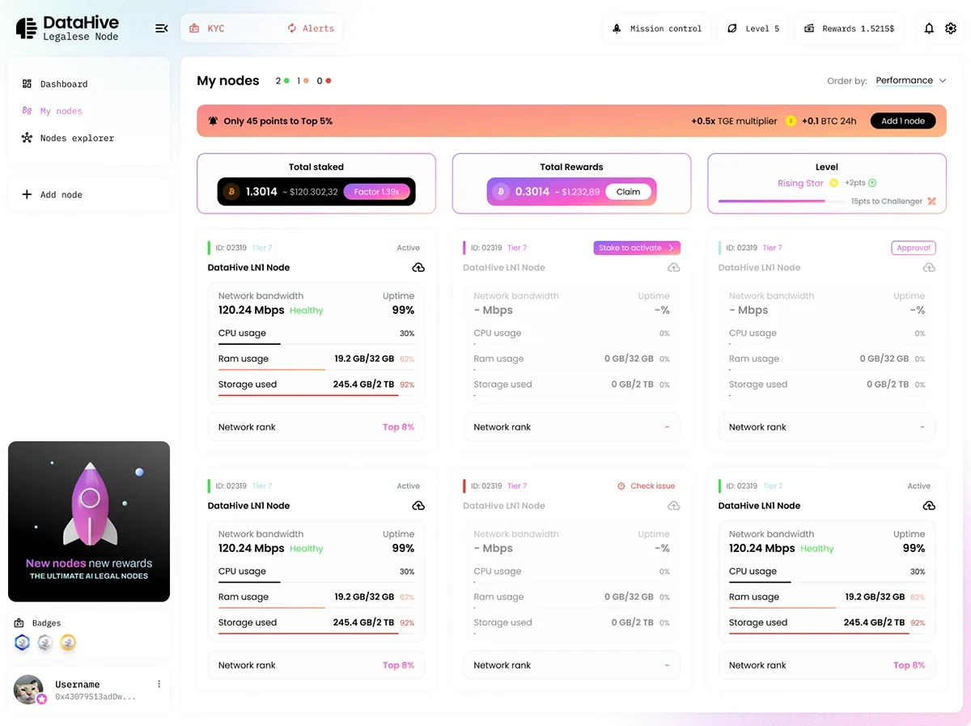Click the Approval status badge
The image size is (971, 726).
pos(914,248)
